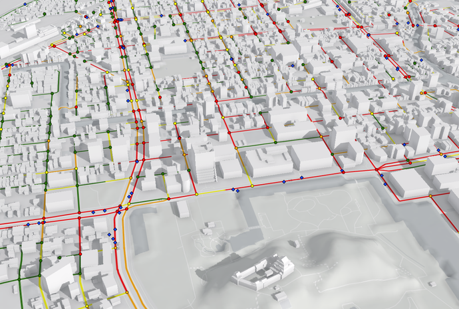
Task: Click the blue diamond marker nearest the park's upper-left edge
Action: (130, 195)
